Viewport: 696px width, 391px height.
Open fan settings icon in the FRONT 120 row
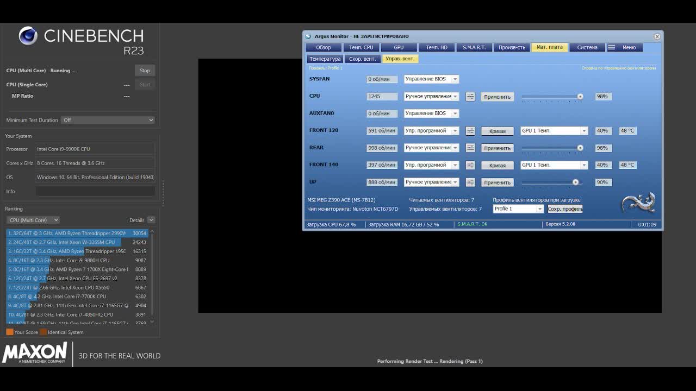[x=470, y=131]
